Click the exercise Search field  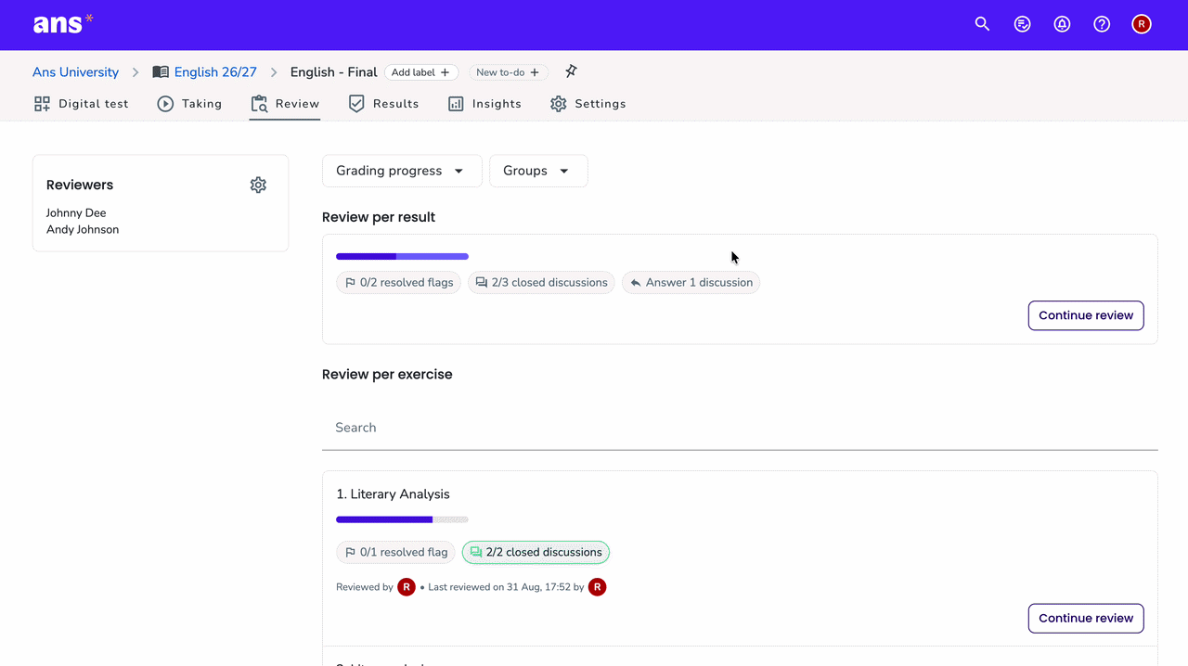tap(740, 428)
